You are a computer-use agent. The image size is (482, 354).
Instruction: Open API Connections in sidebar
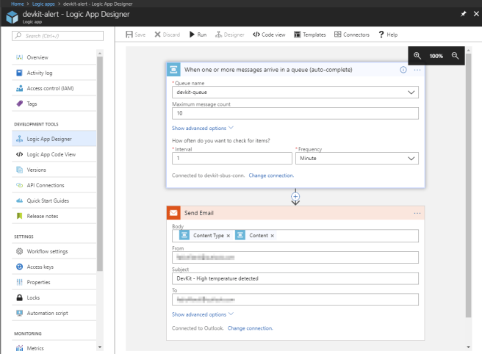46,185
